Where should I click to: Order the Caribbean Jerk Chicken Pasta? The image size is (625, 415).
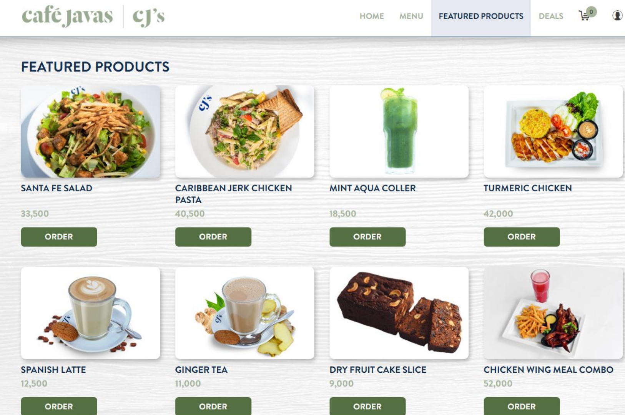click(x=213, y=237)
